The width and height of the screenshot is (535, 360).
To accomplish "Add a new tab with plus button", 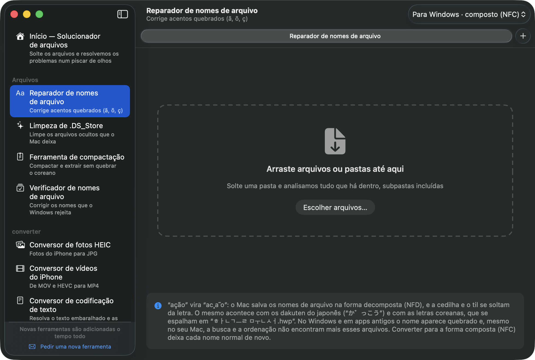I will point(523,36).
